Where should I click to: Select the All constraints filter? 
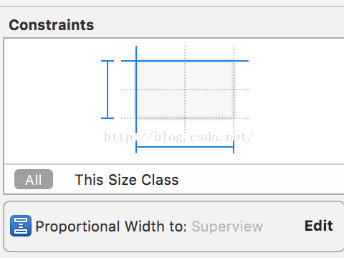tap(34, 179)
